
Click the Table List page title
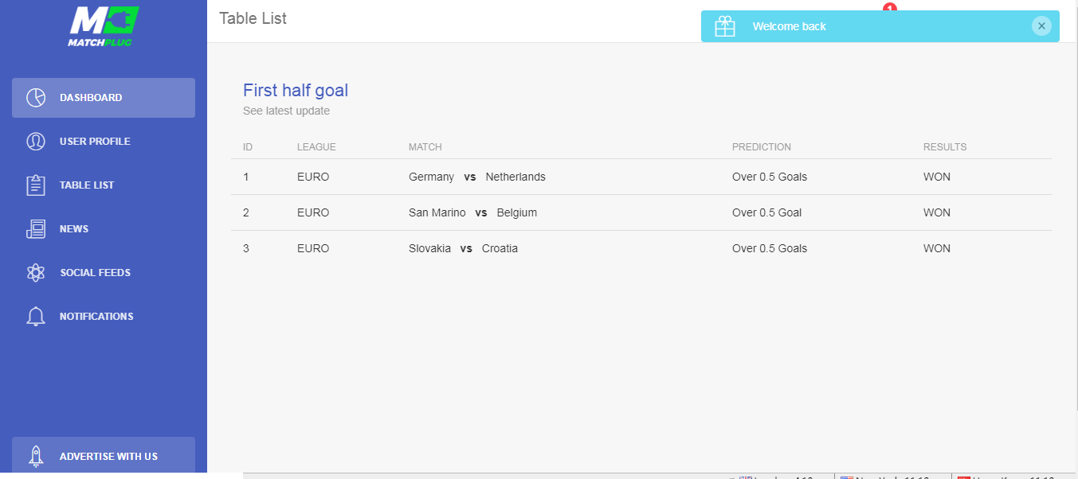point(253,18)
